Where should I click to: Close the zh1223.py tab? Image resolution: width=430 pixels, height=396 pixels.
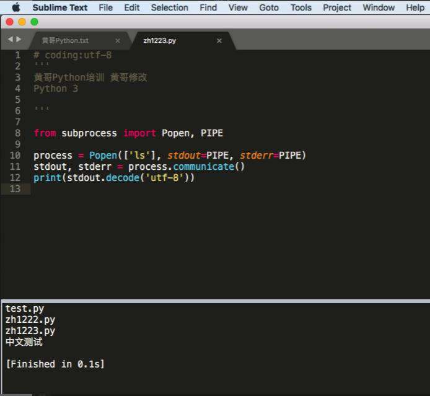(219, 41)
